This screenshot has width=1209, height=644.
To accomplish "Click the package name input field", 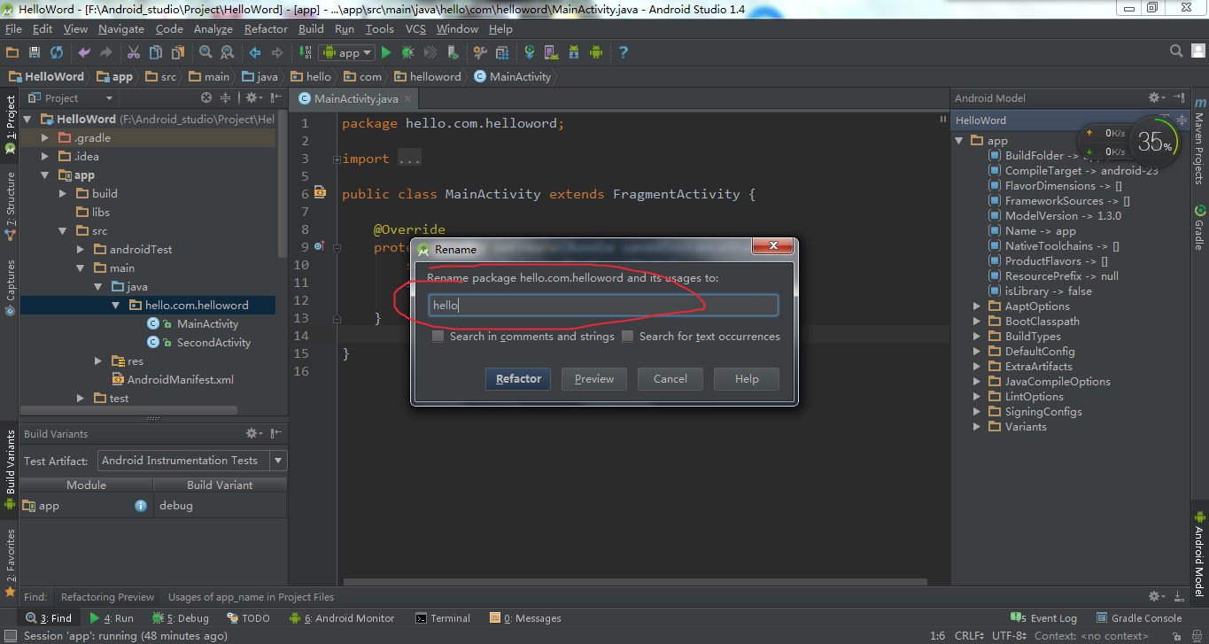I will (603, 306).
